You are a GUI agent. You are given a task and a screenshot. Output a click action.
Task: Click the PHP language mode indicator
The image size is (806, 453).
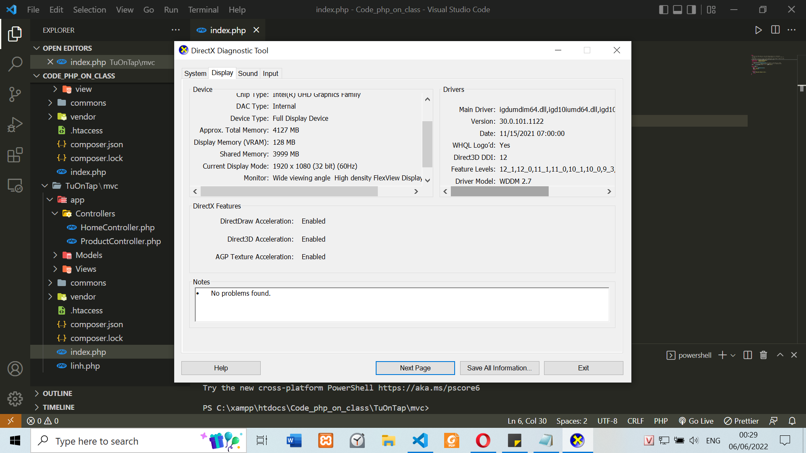(x=661, y=421)
